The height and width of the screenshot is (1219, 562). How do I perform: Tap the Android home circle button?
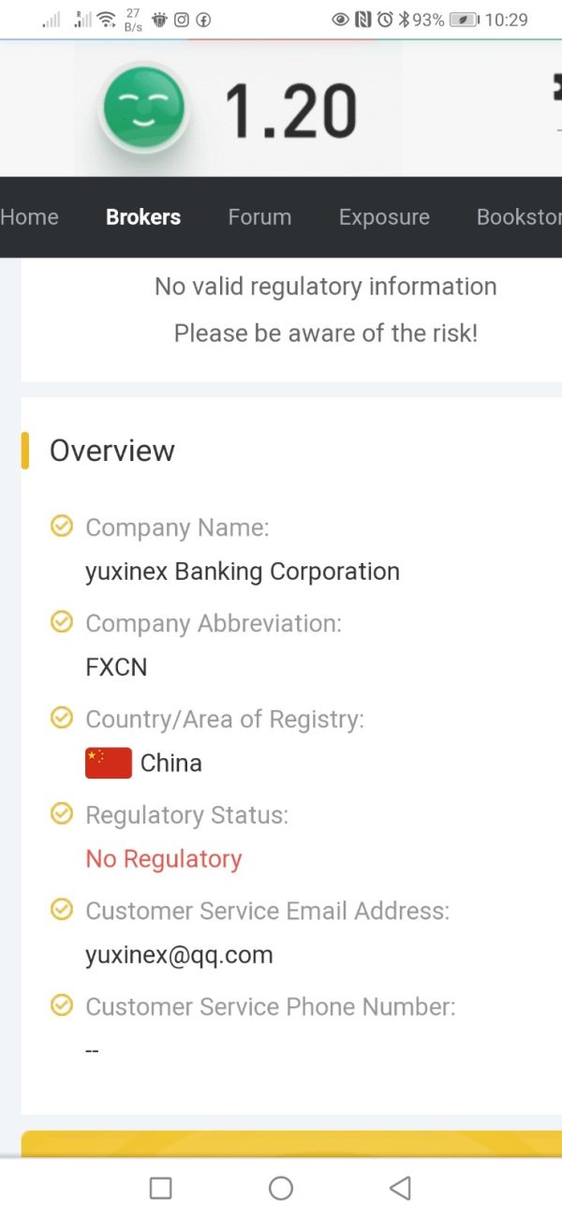(x=281, y=1188)
